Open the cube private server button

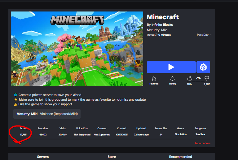(x=203, y=67)
